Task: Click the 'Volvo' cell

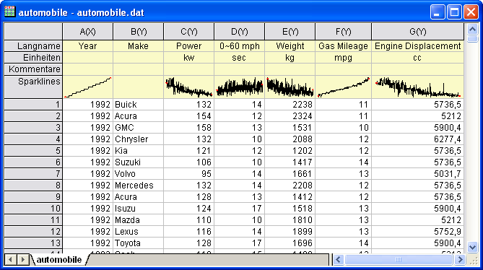Action: point(139,174)
